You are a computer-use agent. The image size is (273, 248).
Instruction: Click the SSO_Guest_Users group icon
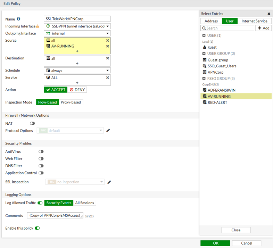205,66
